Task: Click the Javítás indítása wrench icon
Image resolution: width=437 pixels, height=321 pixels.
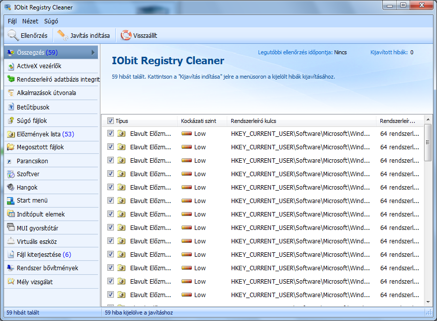Action: click(x=63, y=35)
